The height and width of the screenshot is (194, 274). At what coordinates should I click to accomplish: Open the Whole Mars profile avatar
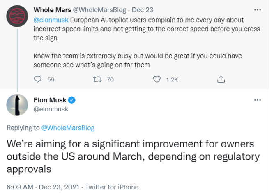click(17, 16)
